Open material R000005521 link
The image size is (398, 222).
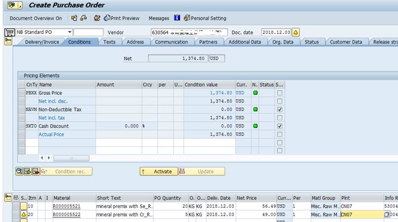pyautogui.click(x=67, y=206)
